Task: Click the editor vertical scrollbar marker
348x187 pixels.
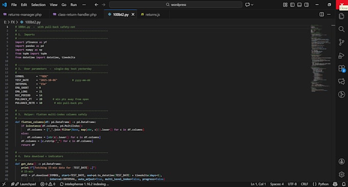Action: point(333,26)
